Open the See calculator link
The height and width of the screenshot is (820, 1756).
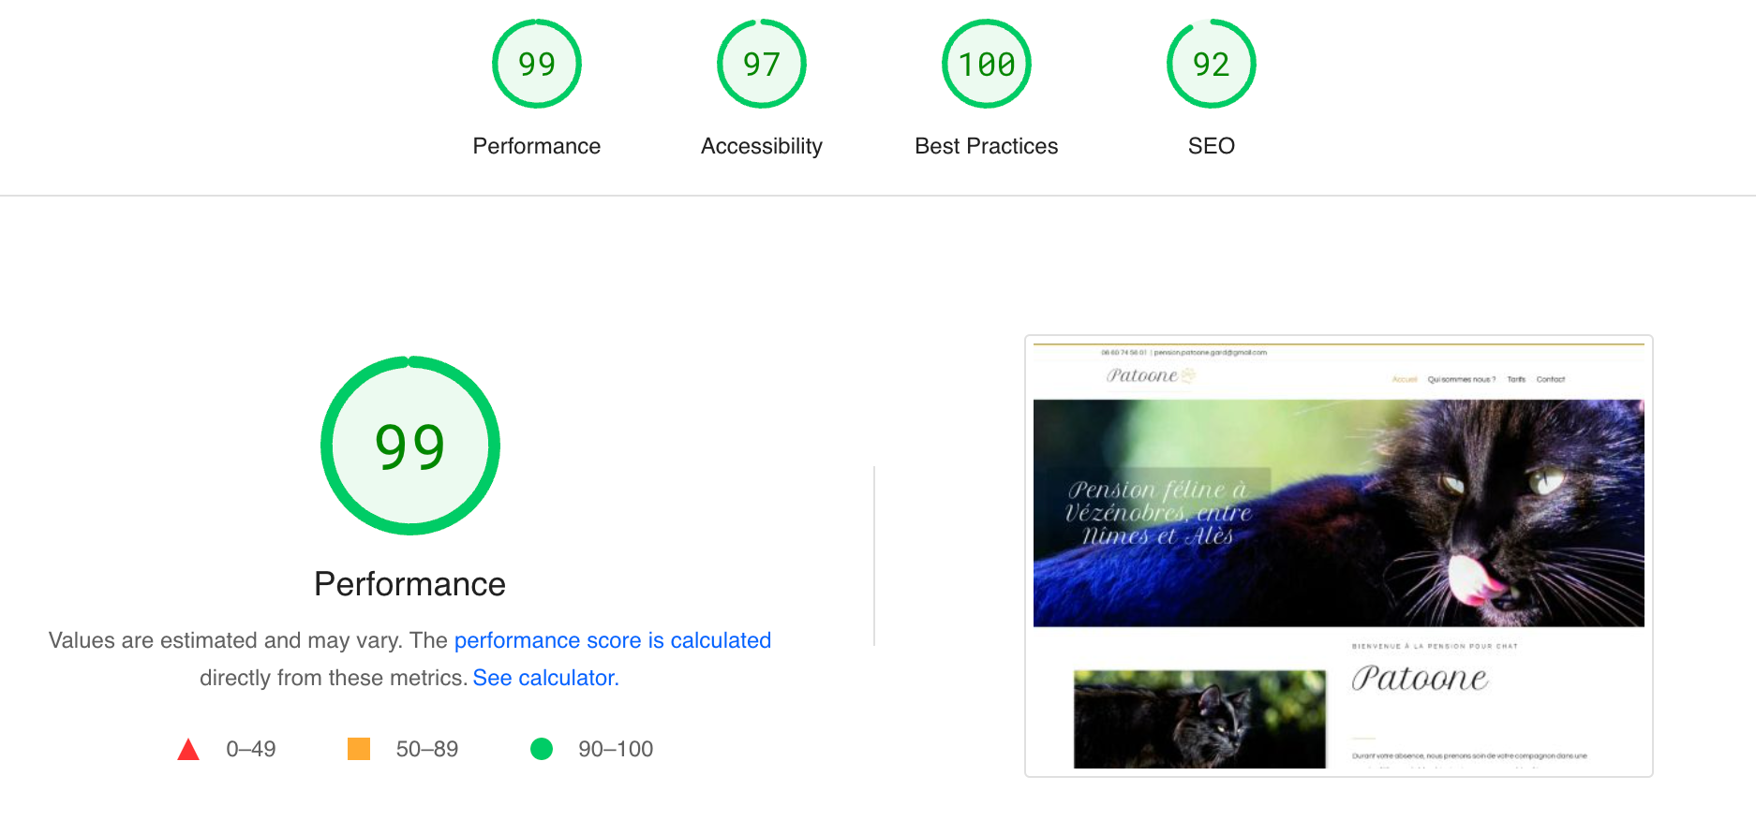(x=545, y=678)
